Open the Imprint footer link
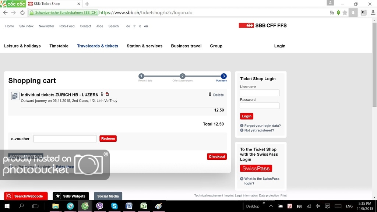This screenshot has height=212, width=377. tap(229, 195)
